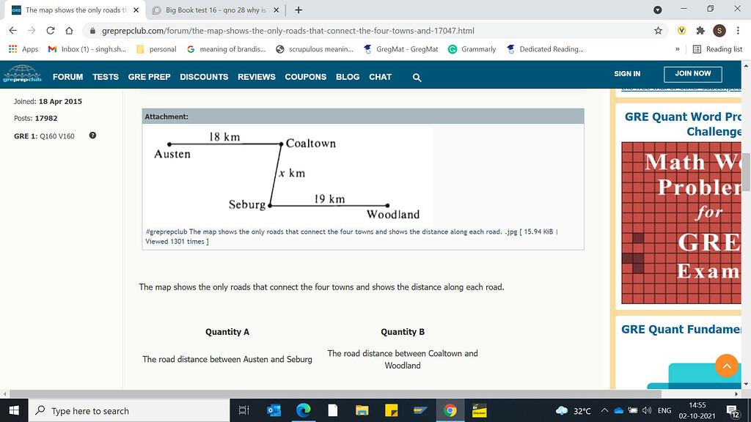Open the DISCOUNTS menu

point(204,77)
